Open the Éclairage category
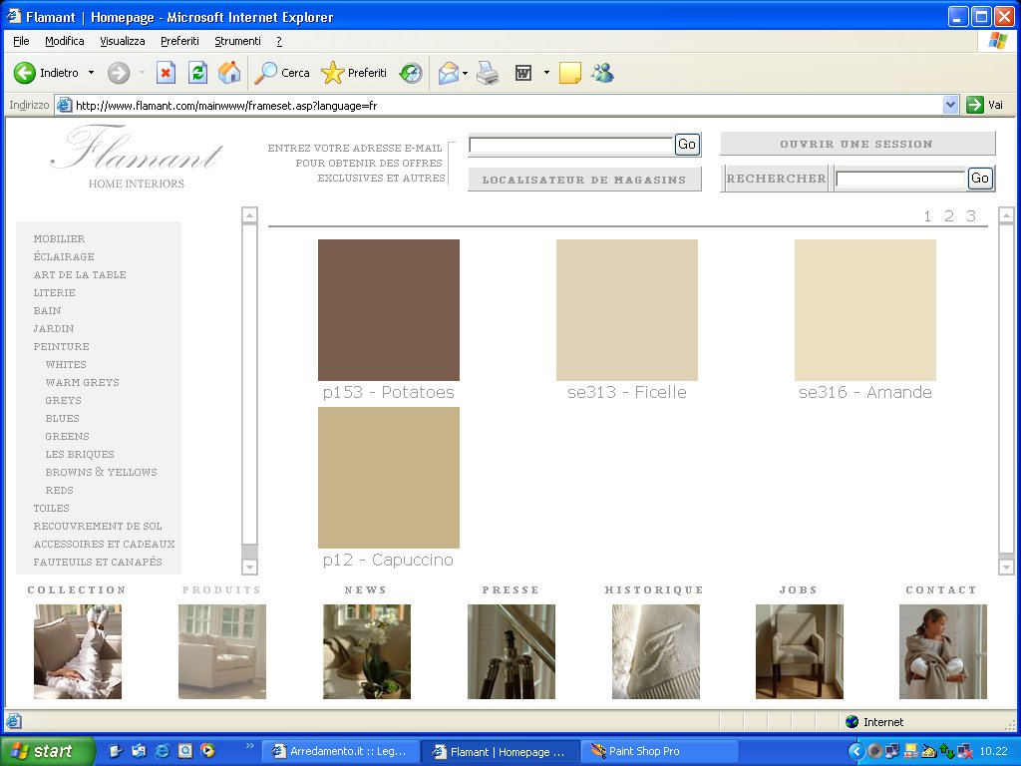The width and height of the screenshot is (1021, 766). click(x=64, y=256)
